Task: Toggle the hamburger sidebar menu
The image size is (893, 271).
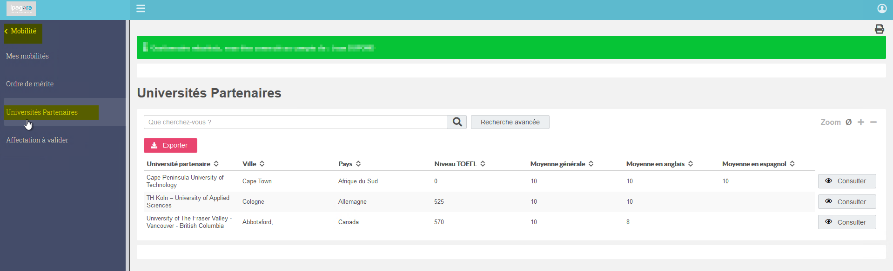Action: 141,8
